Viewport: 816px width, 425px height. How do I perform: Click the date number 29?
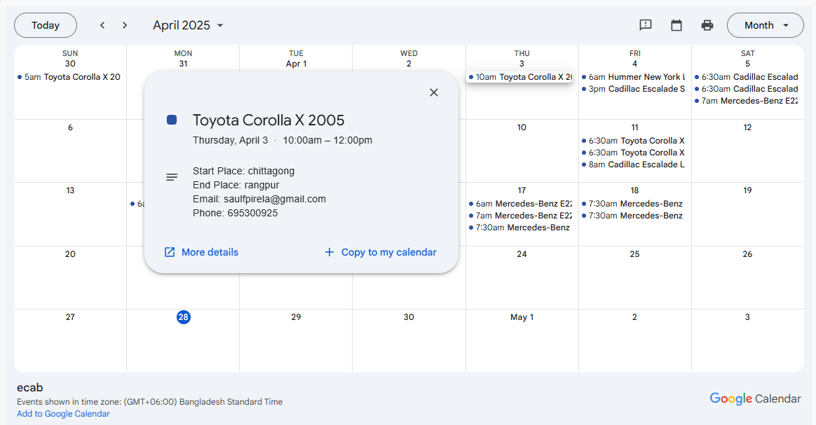point(296,317)
